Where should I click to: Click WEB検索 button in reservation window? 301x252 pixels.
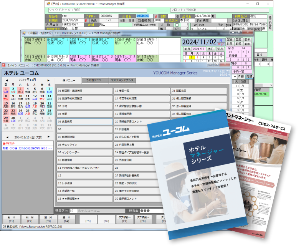145,25
